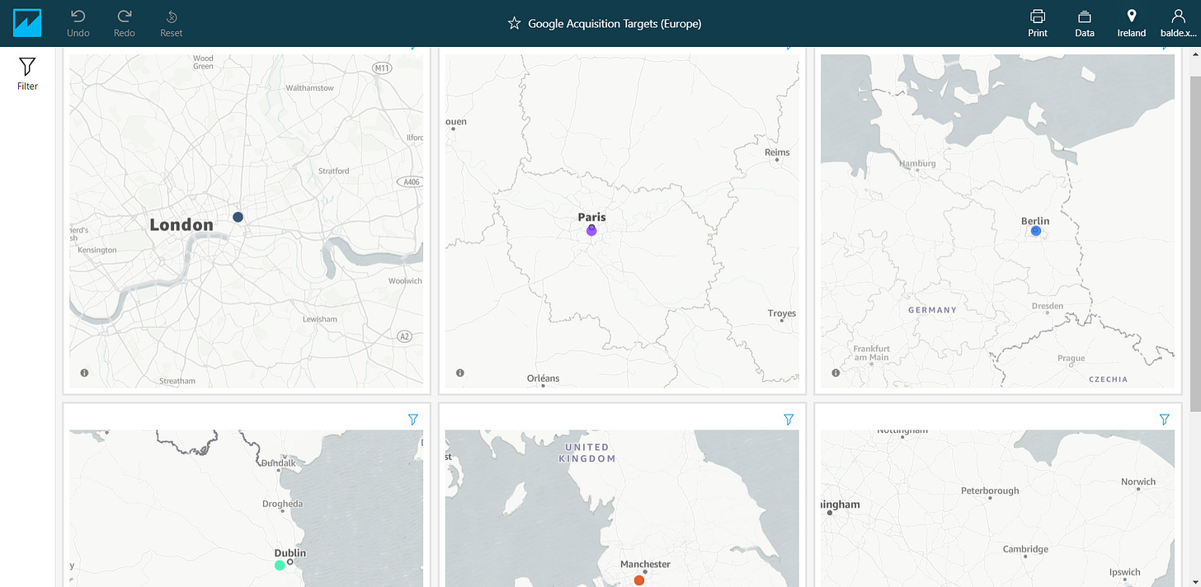Click the filter icon on the Cambridge map
The image size is (1201, 587).
[x=1164, y=420]
